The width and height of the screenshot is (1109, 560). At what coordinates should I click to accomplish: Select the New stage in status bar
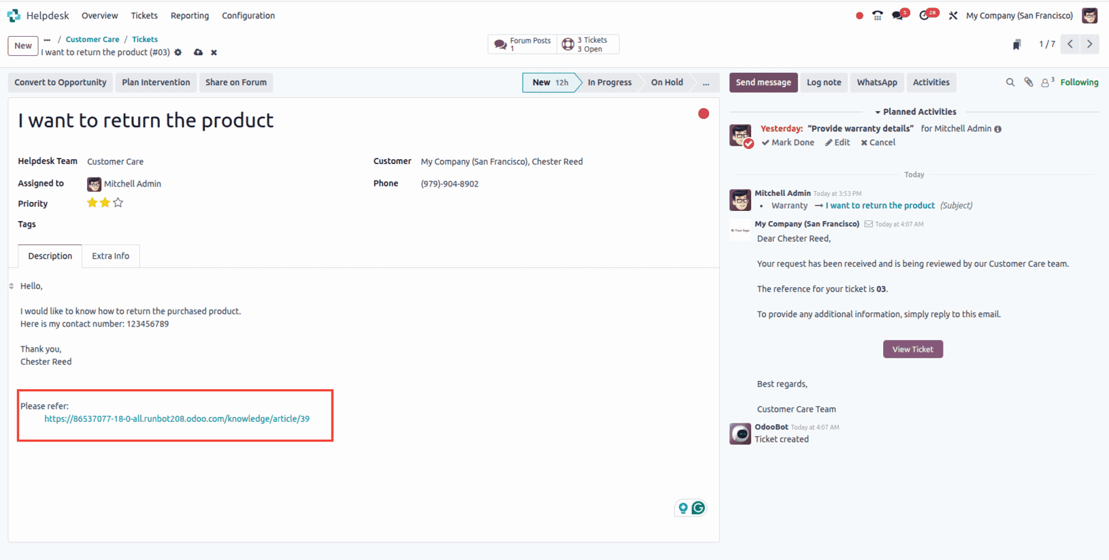coord(550,82)
